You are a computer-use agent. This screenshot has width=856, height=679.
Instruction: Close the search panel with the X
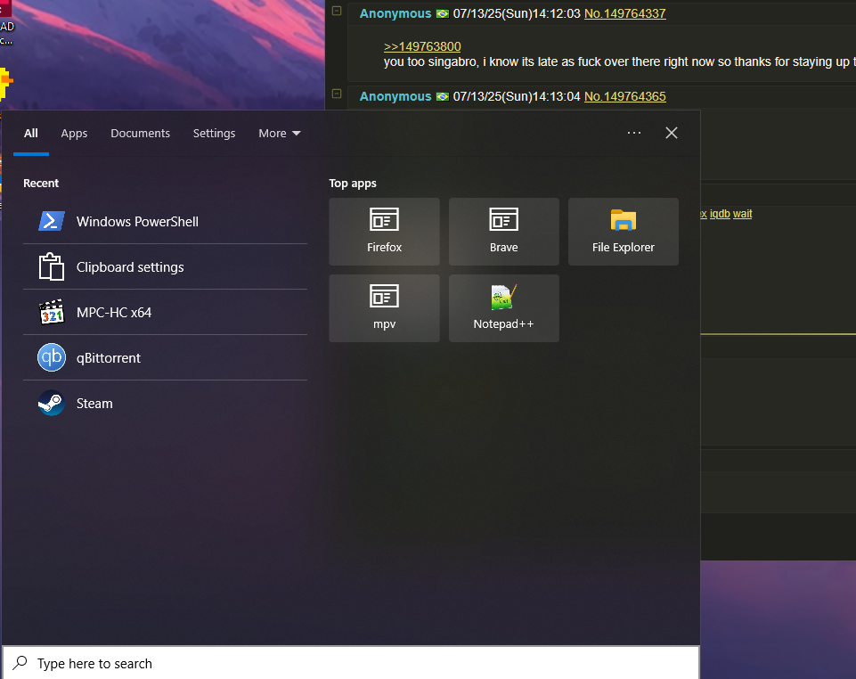click(672, 133)
